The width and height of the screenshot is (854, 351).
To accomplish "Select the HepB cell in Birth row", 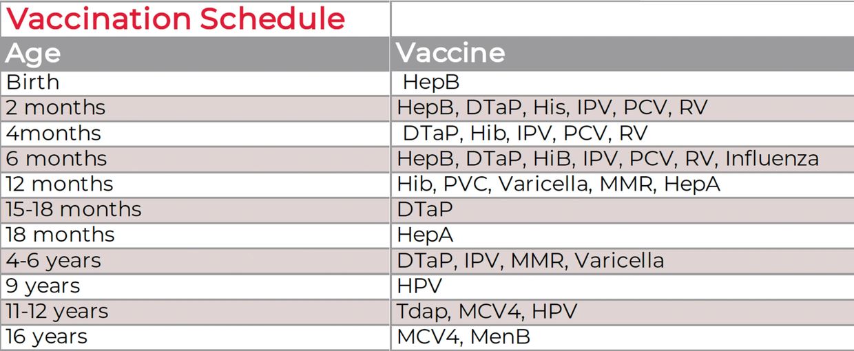I will 431,83.
